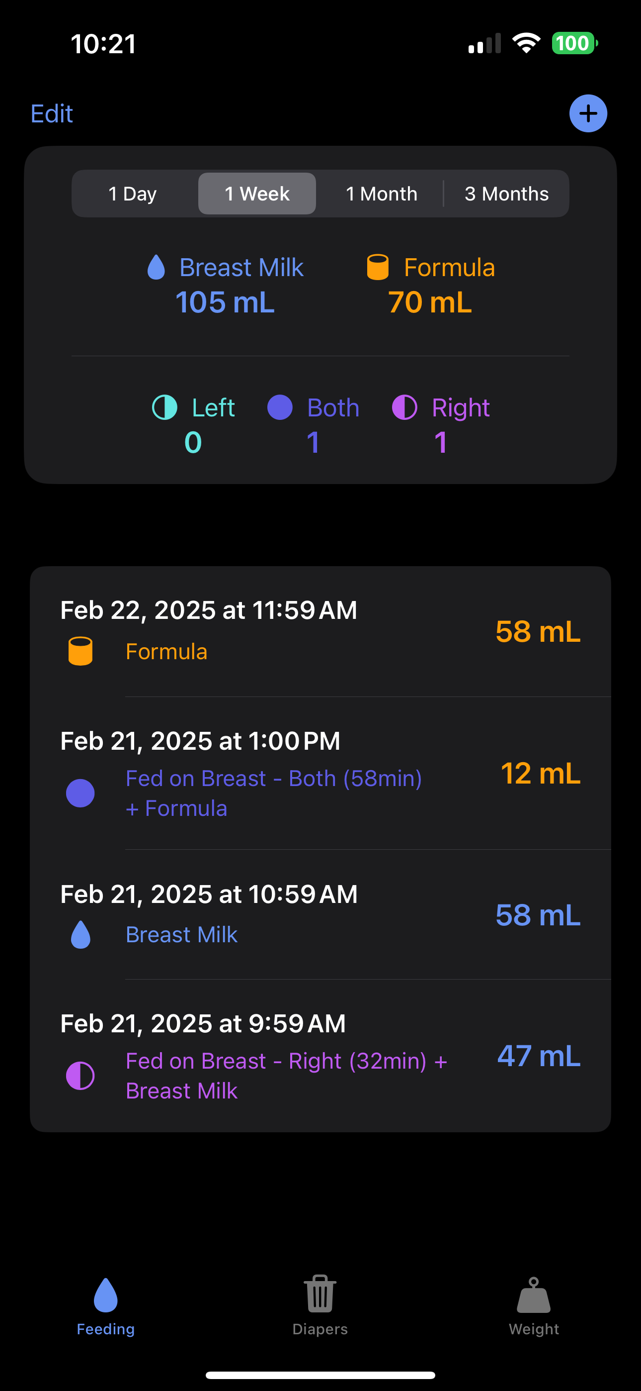Tap the Both breasts filled circle icon
Image resolution: width=641 pixels, height=1391 pixels.
[279, 407]
